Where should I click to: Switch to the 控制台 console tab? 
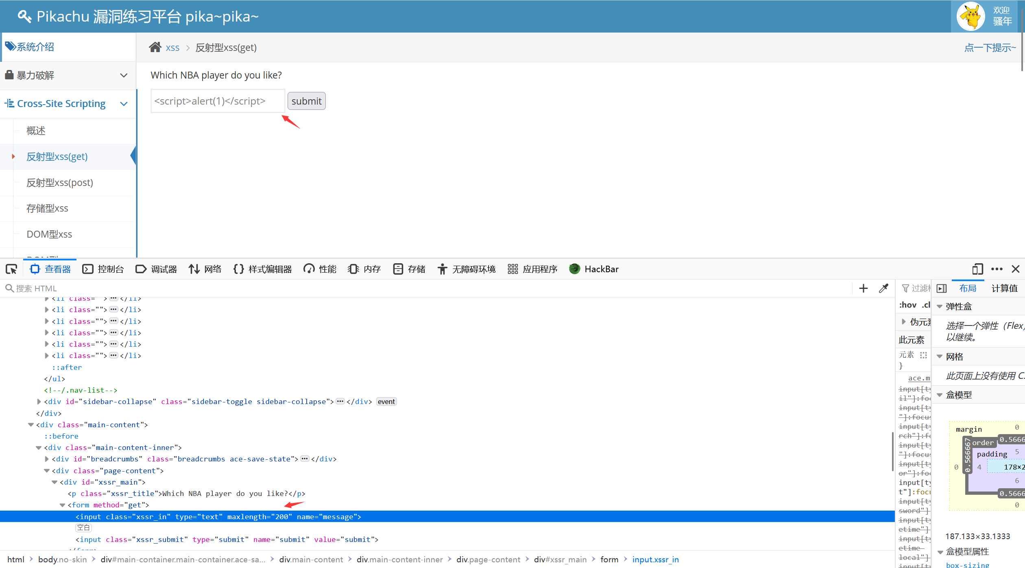pos(103,269)
